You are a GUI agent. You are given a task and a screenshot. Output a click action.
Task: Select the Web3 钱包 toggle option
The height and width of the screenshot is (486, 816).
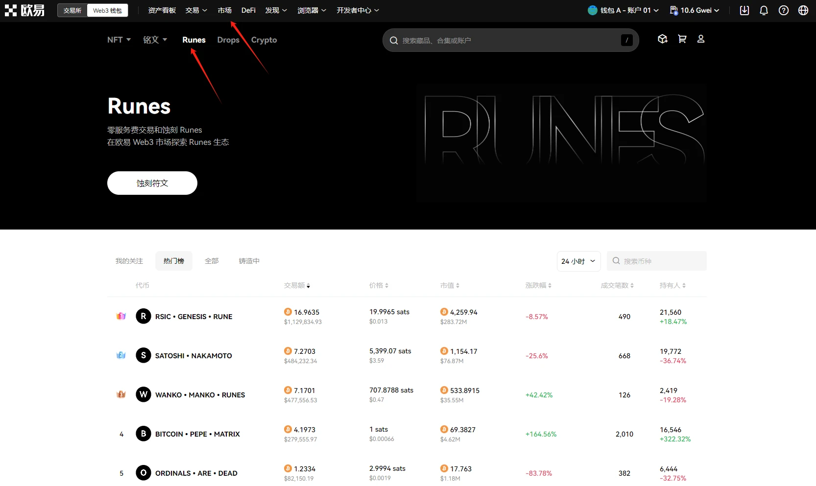pyautogui.click(x=107, y=10)
